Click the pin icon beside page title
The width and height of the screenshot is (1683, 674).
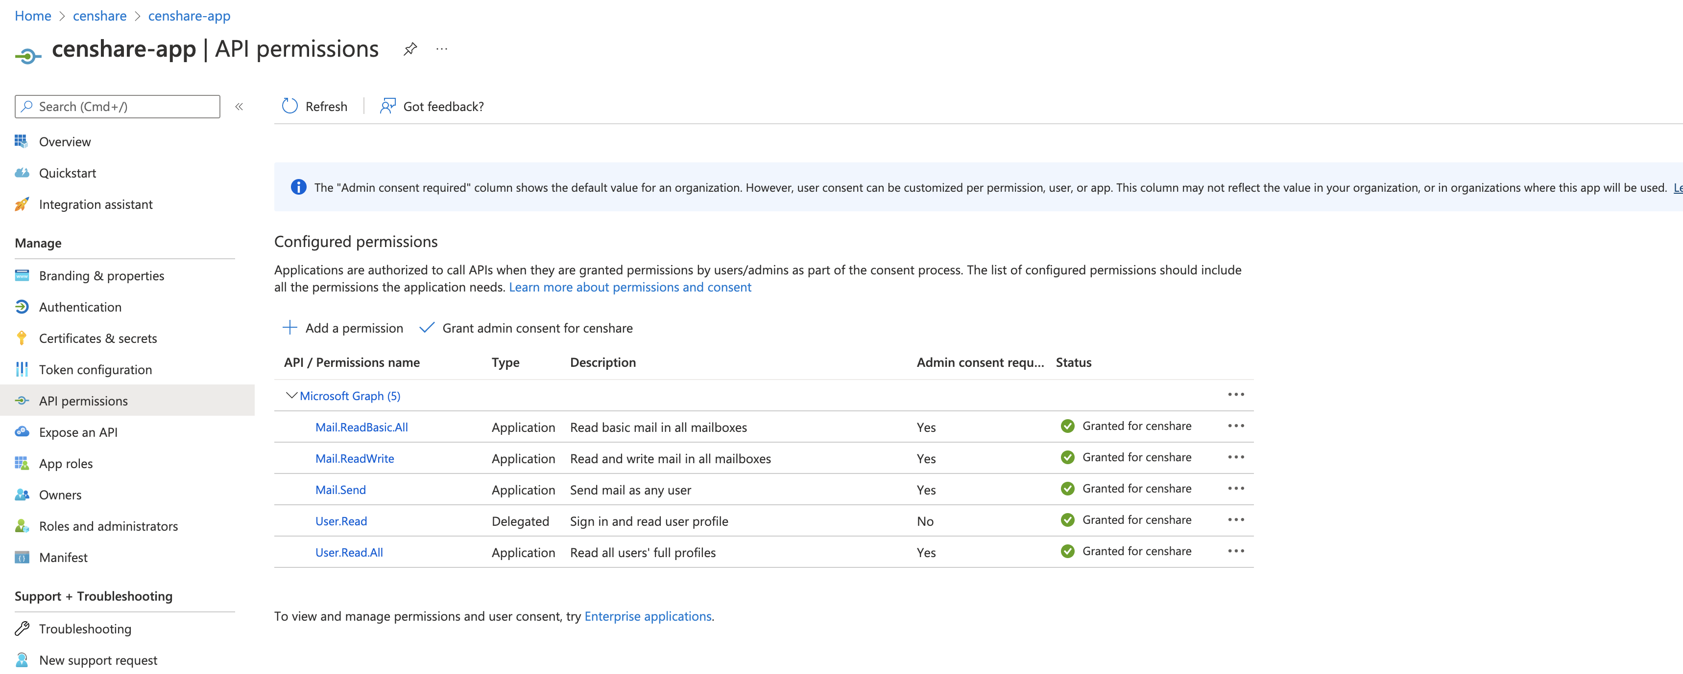pyautogui.click(x=409, y=49)
